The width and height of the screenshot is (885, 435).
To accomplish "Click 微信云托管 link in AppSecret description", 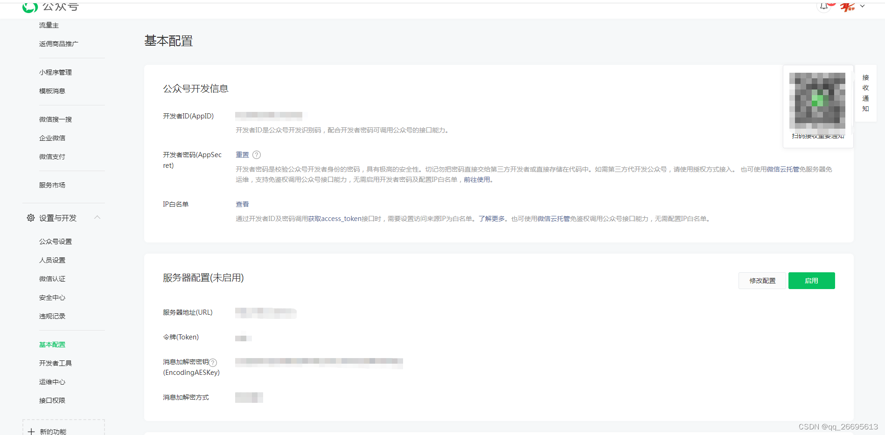I will click(783, 169).
